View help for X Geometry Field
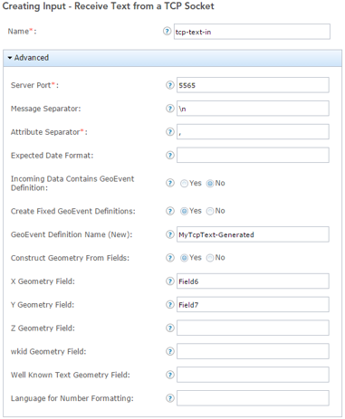Screen dimensions: 345x419 click(170, 281)
